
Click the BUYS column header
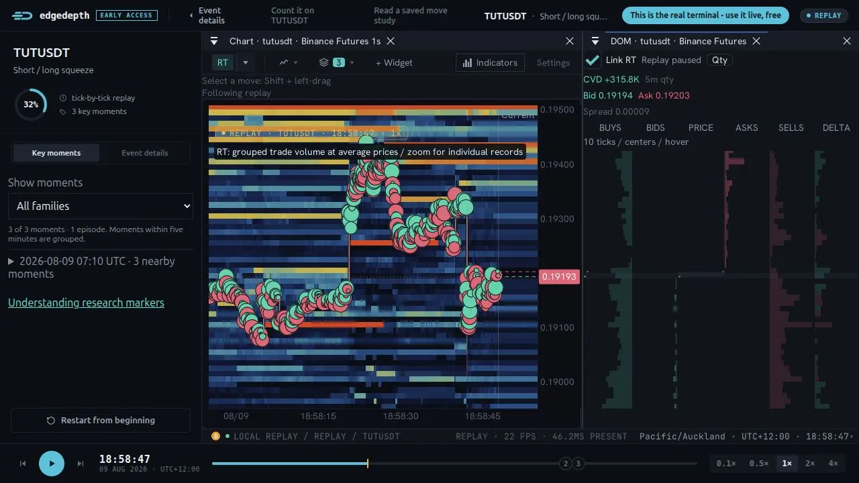click(610, 127)
